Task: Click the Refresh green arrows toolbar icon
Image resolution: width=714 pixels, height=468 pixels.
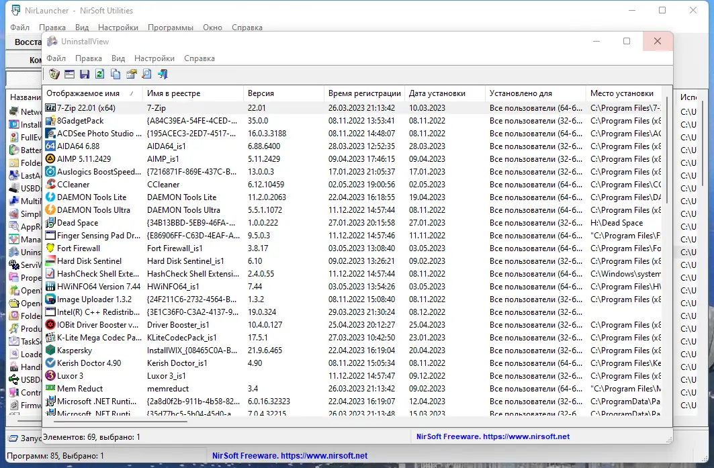Action: (x=100, y=74)
